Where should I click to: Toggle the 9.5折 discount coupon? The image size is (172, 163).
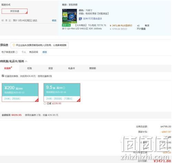coord(62,92)
